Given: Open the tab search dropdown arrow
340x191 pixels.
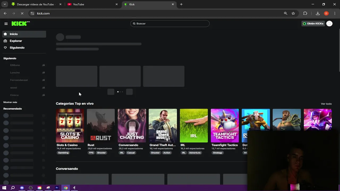Looking at the screenshot, I should pos(5,4).
